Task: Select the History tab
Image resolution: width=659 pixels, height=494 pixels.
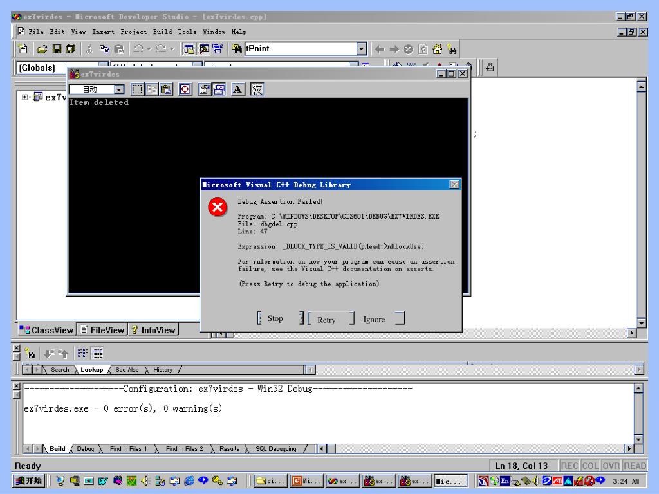Action: [163, 370]
